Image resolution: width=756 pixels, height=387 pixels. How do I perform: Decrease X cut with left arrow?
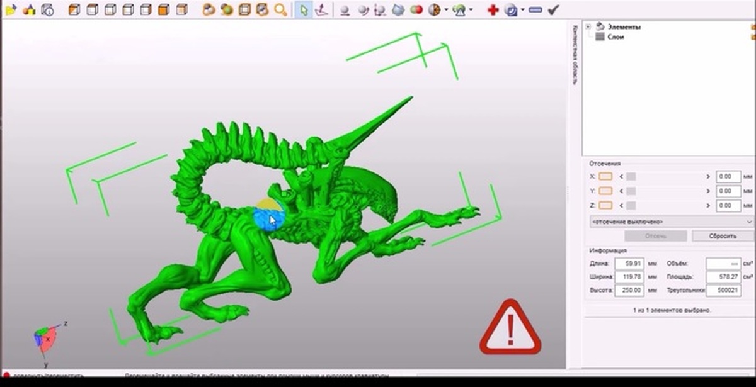(621, 177)
